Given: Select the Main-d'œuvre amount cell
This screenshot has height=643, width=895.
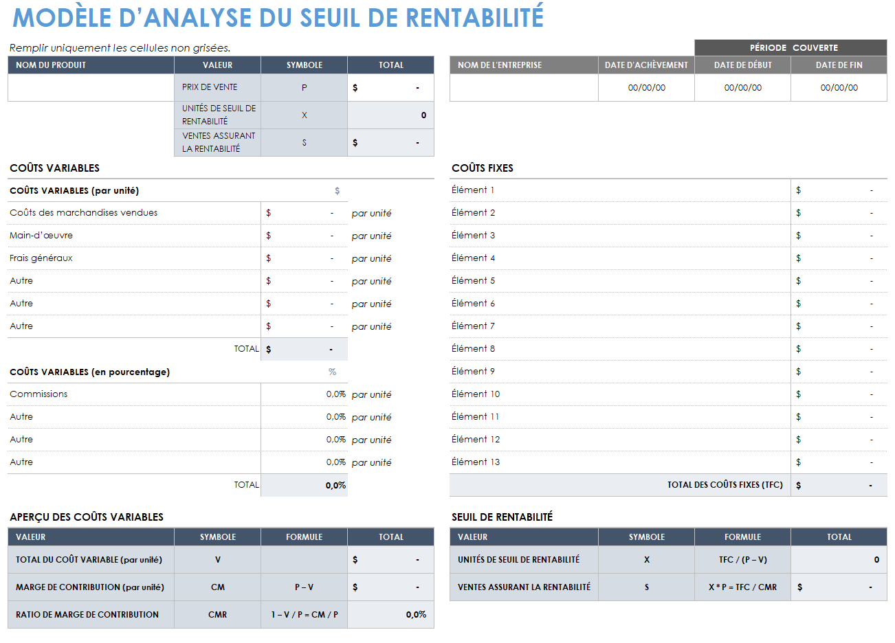Looking at the screenshot, I should 304,236.
